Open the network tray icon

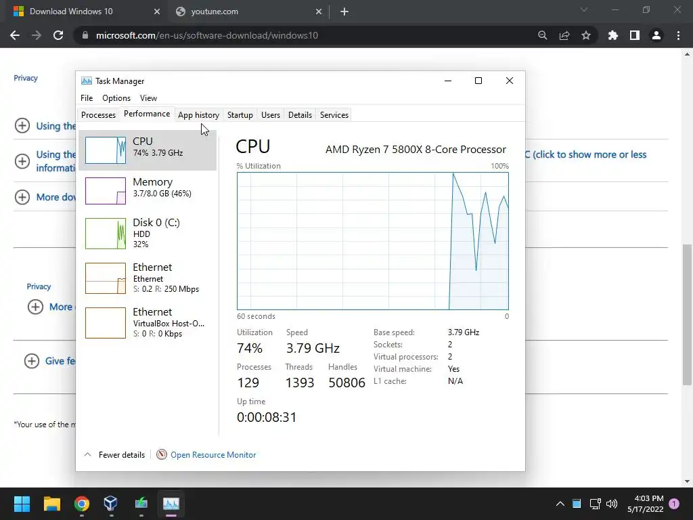(595, 504)
